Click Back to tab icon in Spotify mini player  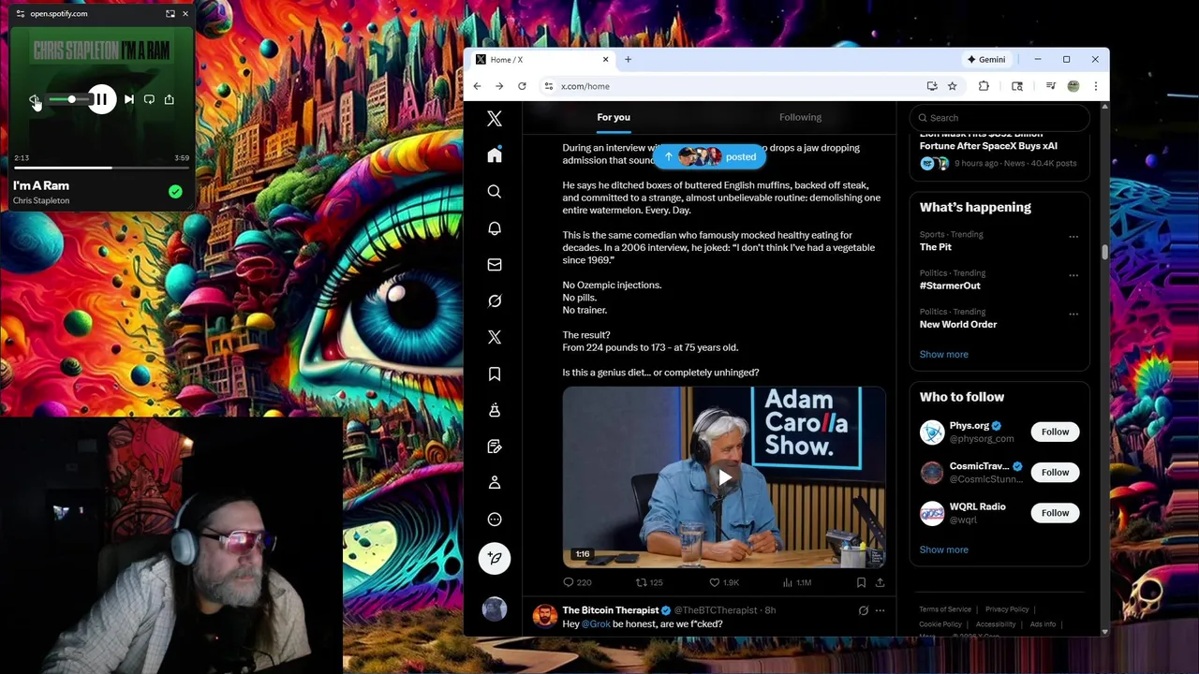pos(170,14)
